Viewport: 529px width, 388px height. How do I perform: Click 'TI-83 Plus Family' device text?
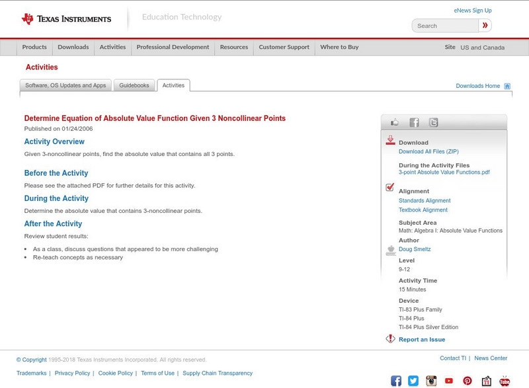tap(421, 309)
